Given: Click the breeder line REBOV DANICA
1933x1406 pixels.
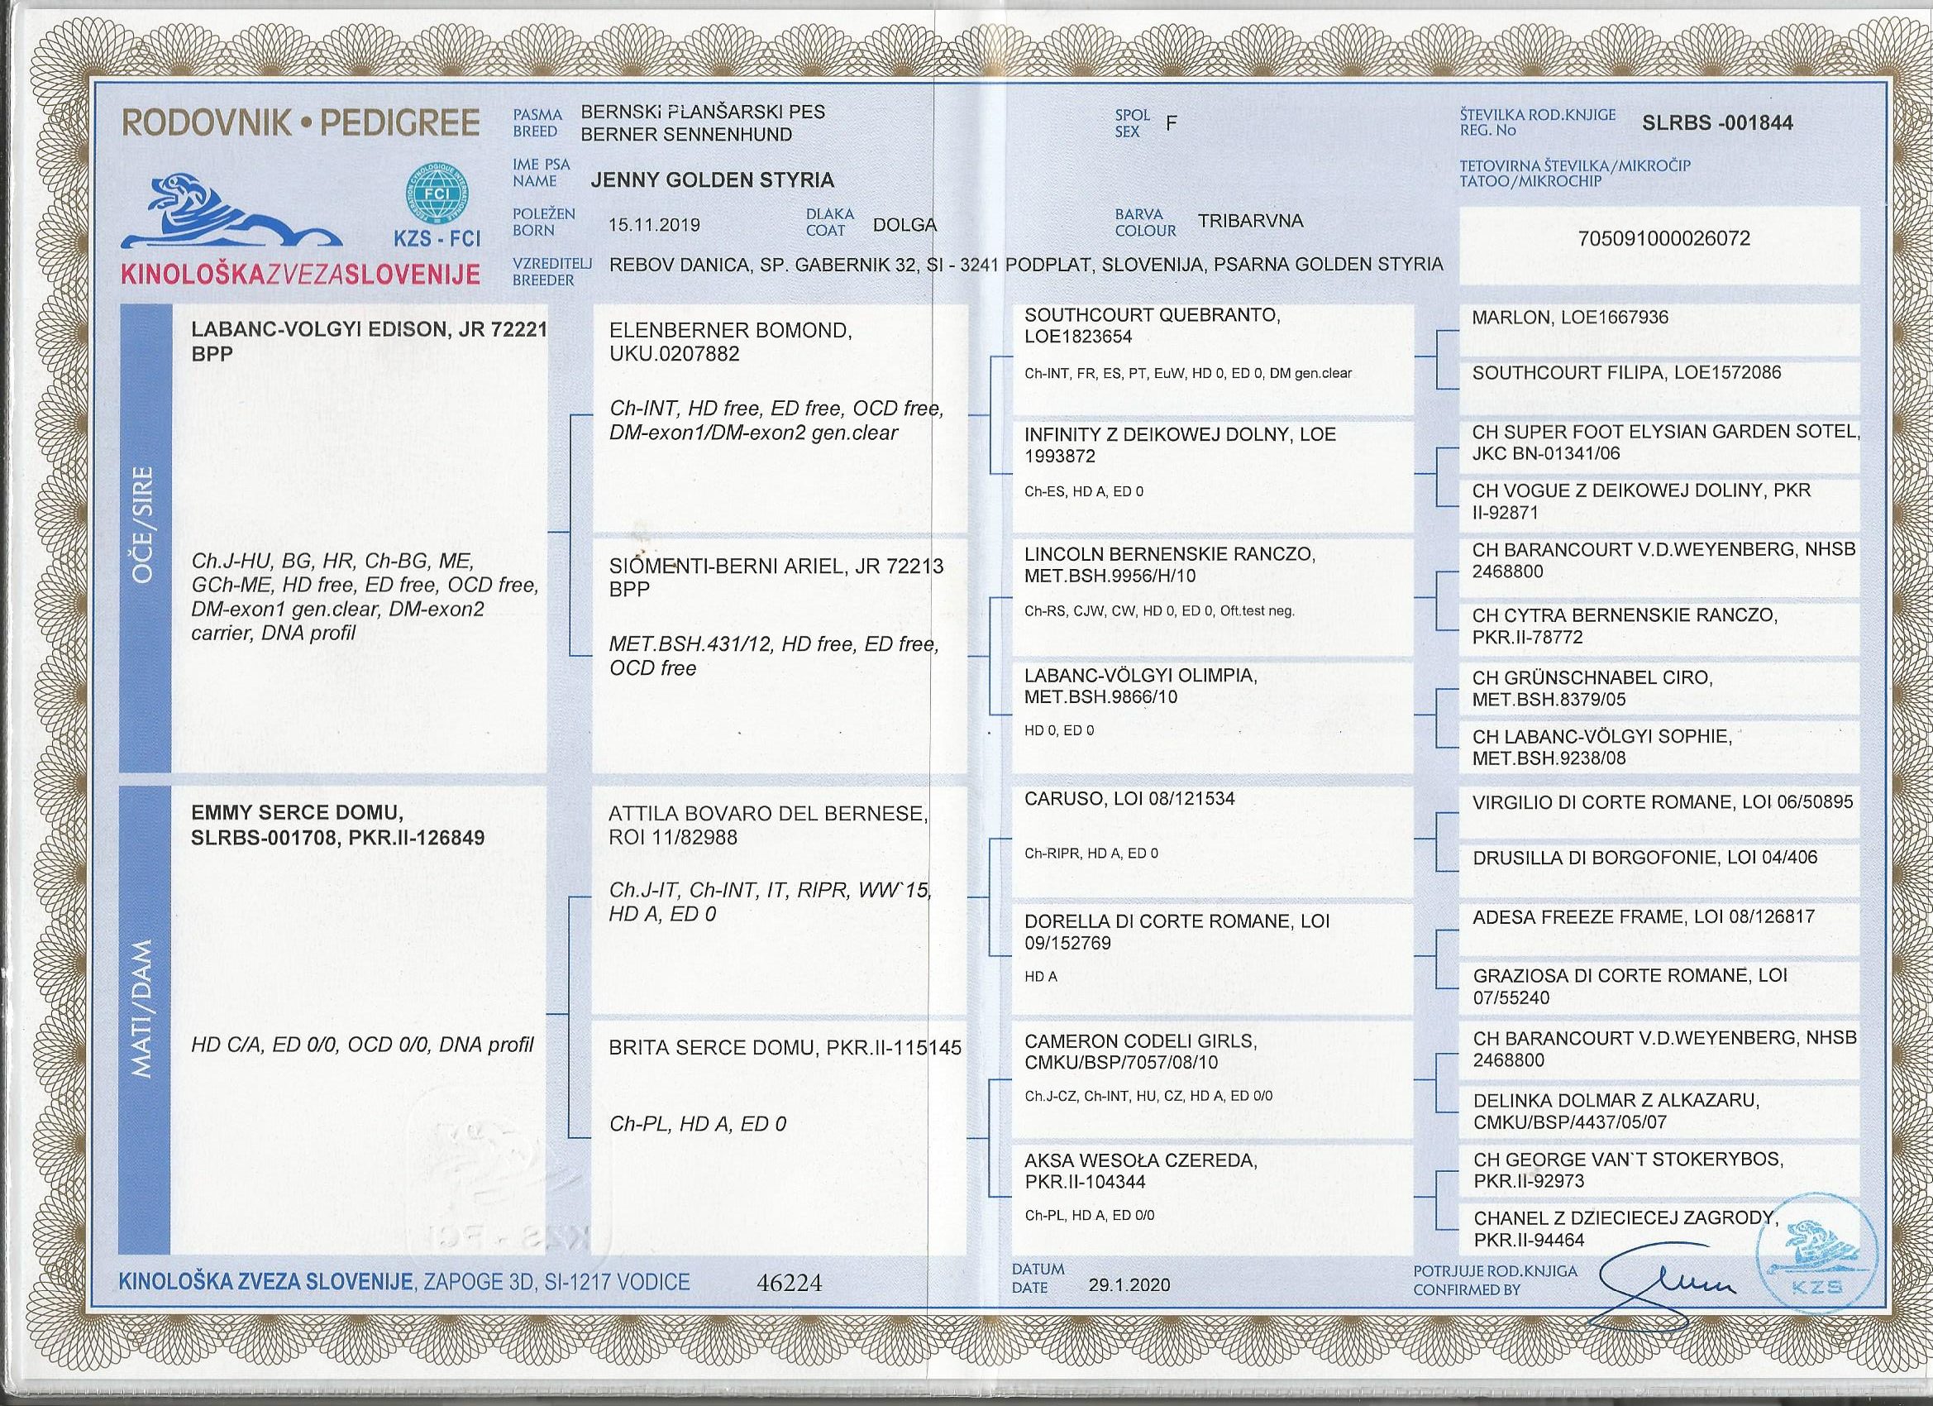Looking at the screenshot, I should pos(1026,265).
